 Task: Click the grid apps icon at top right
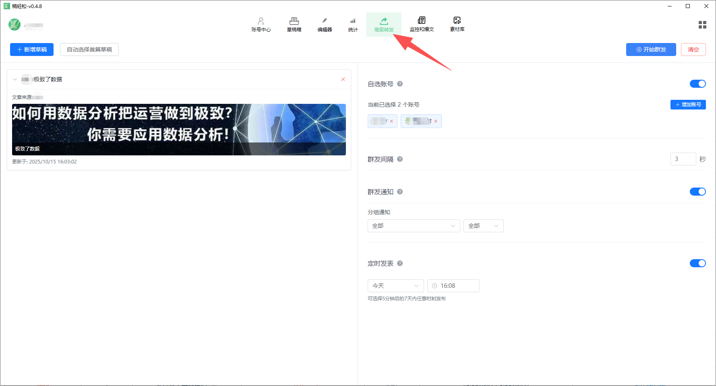702,25
